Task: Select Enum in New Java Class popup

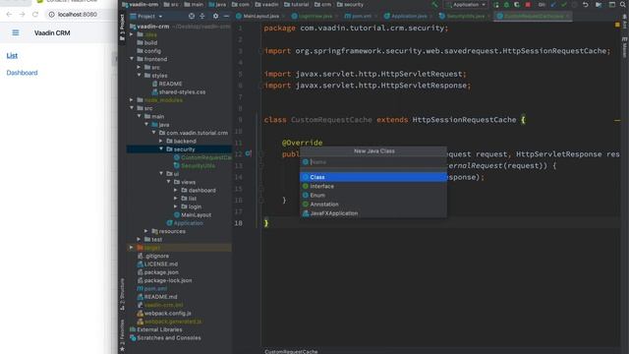Action: 373,195
